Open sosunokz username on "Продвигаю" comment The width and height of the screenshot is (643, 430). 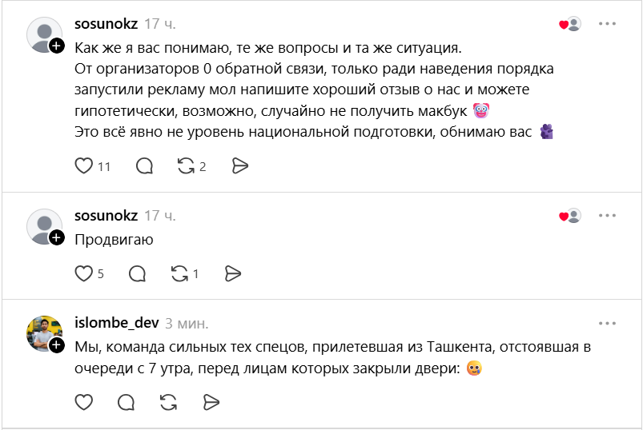(106, 216)
